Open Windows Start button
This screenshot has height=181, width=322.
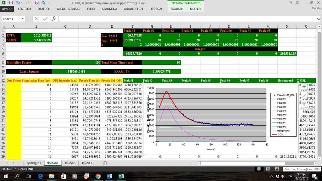[x=6, y=176]
